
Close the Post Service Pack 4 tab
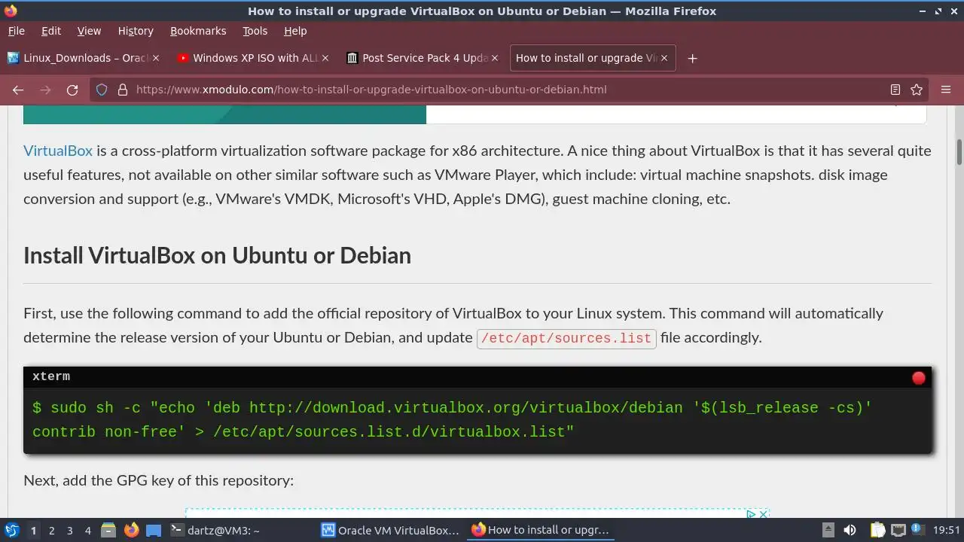(x=496, y=58)
